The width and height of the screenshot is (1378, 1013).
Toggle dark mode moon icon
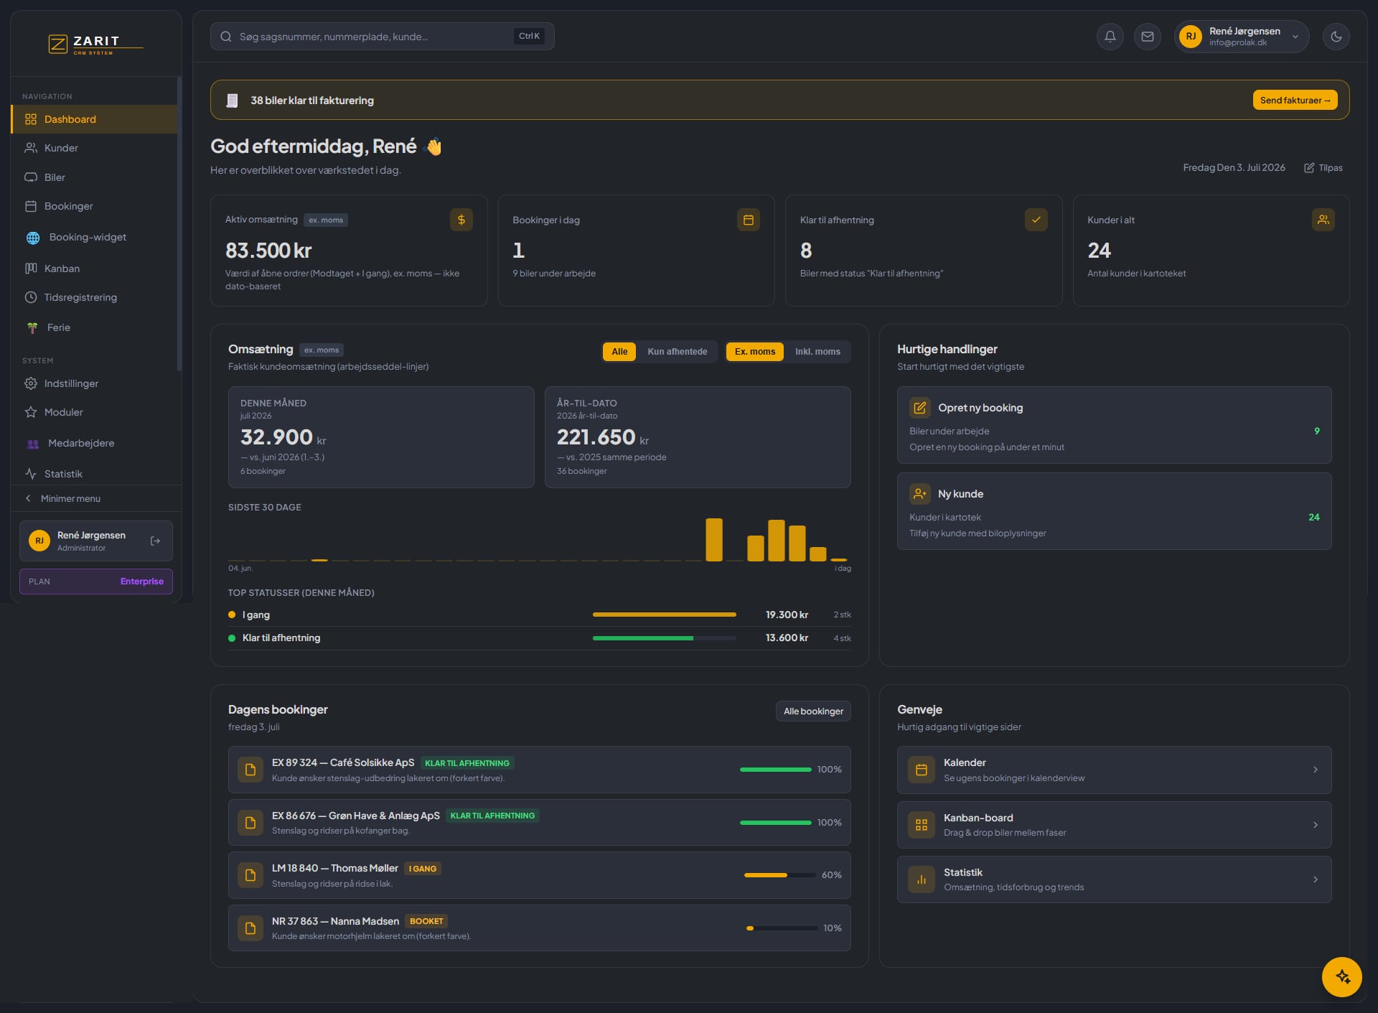(1336, 37)
